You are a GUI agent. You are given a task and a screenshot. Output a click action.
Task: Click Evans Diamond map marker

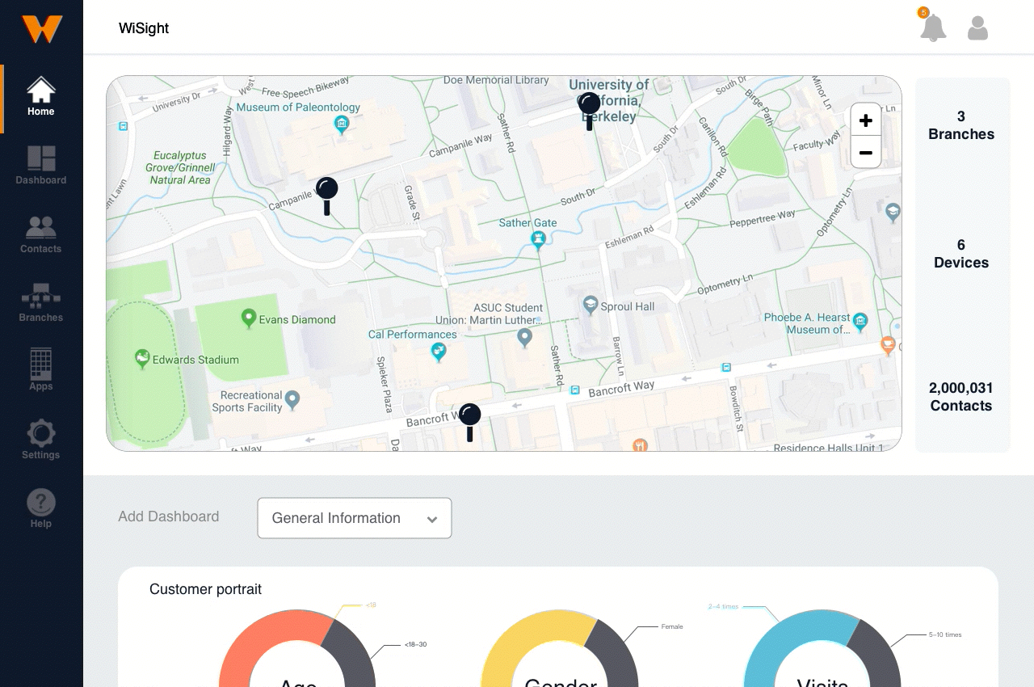coord(250,318)
